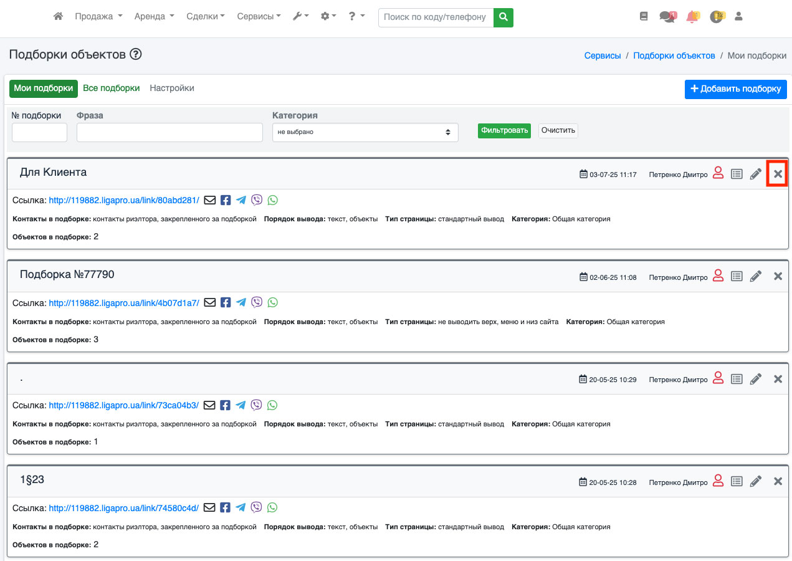Edit 'Подборка №77790' with pencil icon
Screen dimensions: 792x561
click(x=756, y=276)
